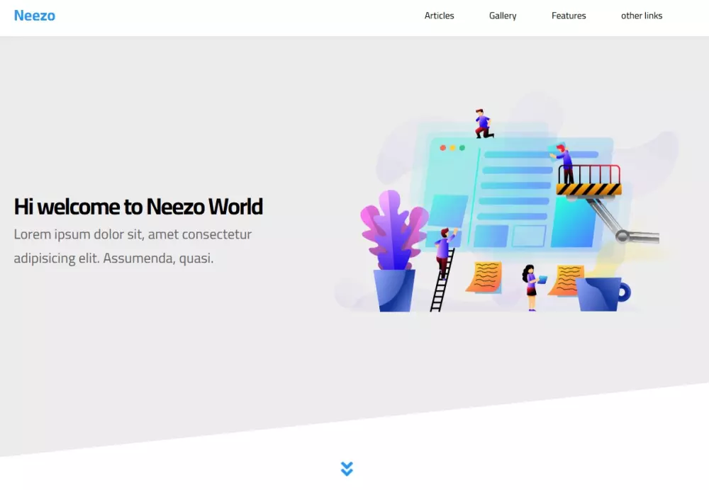Click the Neezo logo

[x=35, y=15]
